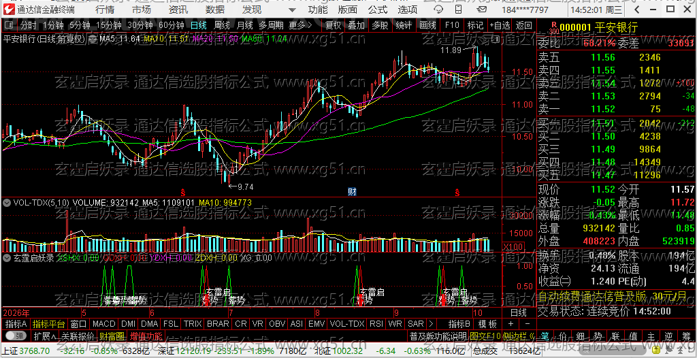This screenshot has width=697, height=358.
Task: Click the 笔 tick details tab
Action: (545, 336)
